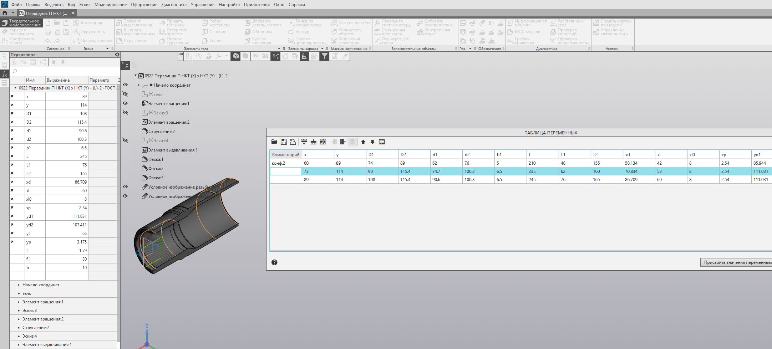Viewport: 772px width, 349px height.
Task: Open the Настройка menu
Action: coord(229,5)
